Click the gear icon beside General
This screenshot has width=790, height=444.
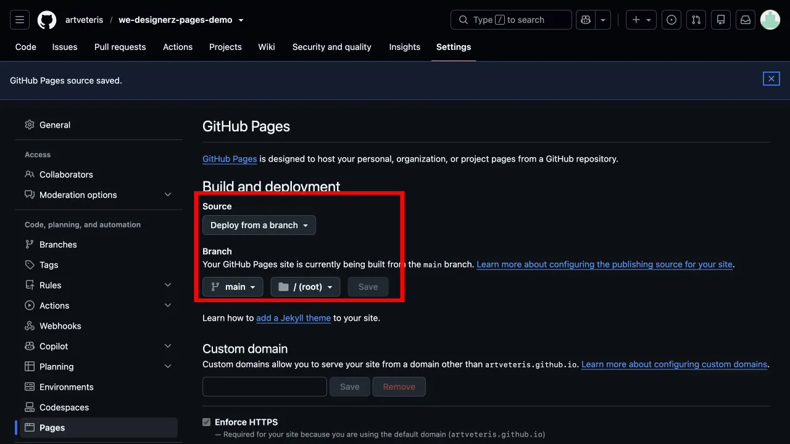coord(30,125)
